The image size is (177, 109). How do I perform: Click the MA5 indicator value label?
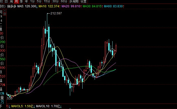point(28,6)
